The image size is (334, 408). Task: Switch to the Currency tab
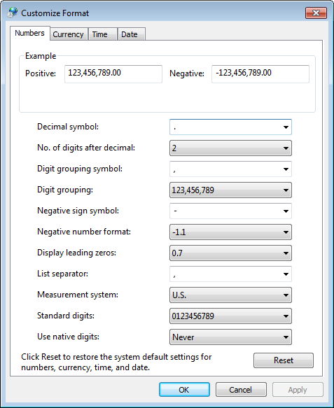(69, 34)
